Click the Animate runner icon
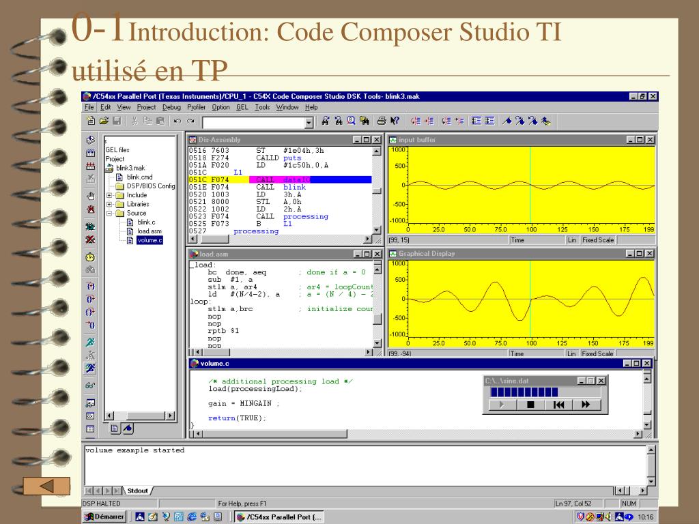 coord(91,368)
